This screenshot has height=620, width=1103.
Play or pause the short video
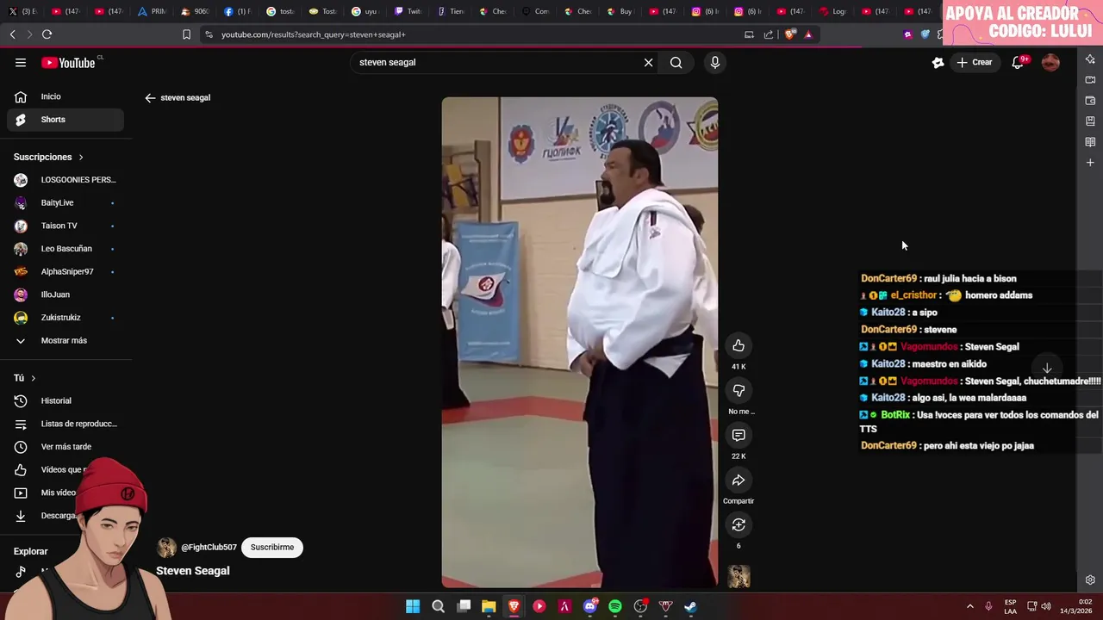coord(579,342)
